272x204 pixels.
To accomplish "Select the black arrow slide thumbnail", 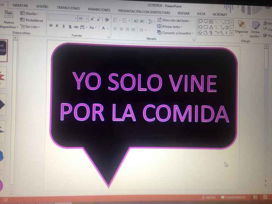I will [3, 104].
